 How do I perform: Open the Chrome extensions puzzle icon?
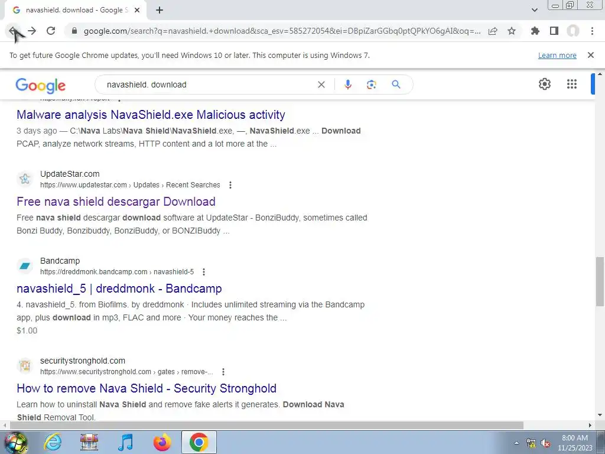(x=535, y=31)
